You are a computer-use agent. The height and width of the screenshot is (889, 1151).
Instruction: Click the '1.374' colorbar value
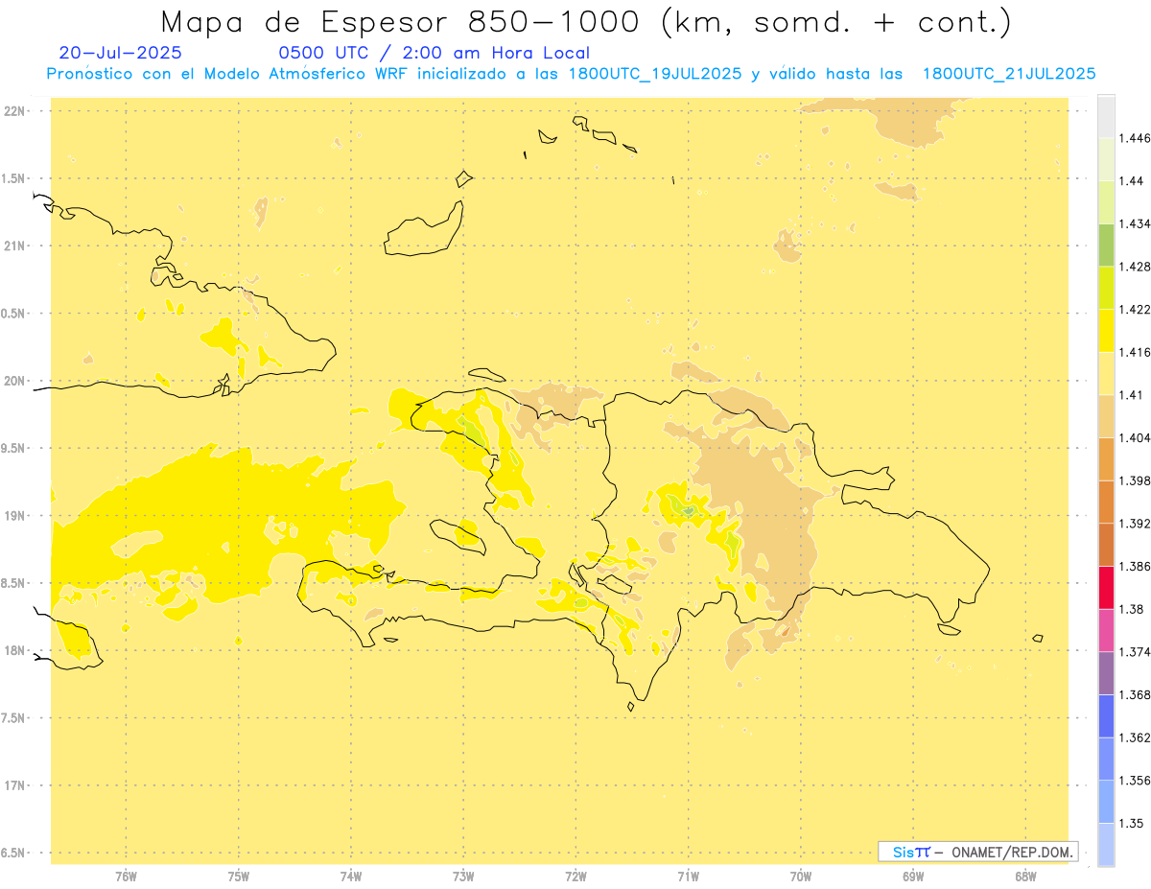[x=1134, y=652]
